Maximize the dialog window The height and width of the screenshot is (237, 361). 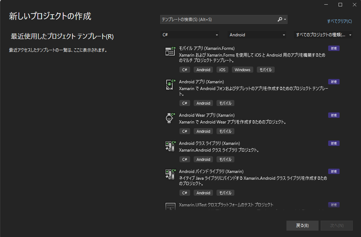[x=340, y=5]
